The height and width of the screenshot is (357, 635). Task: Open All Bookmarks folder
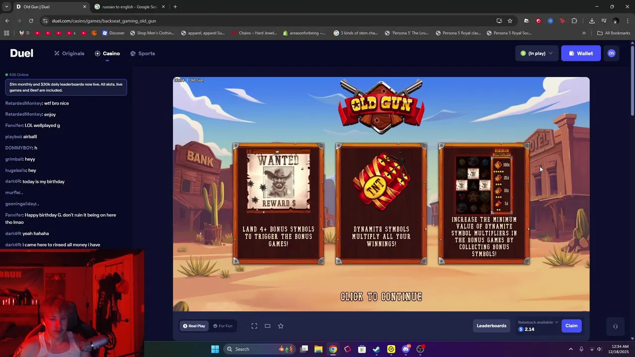pyautogui.click(x=614, y=33)
